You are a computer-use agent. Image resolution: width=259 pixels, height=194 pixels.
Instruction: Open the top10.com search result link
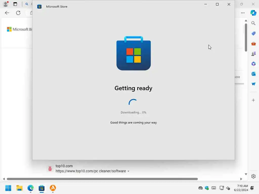[91, 171]
